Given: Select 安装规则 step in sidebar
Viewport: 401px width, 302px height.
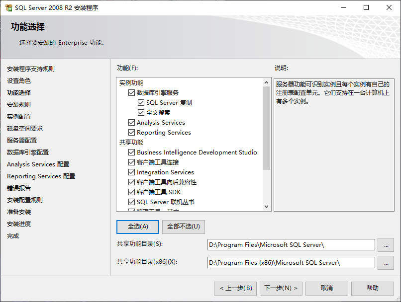Looking at the screenshot, I should pos(19,105).
